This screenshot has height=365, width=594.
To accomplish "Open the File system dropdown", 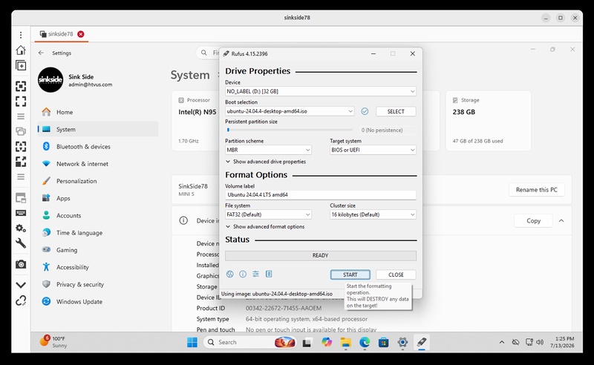I will click(268, 214).
